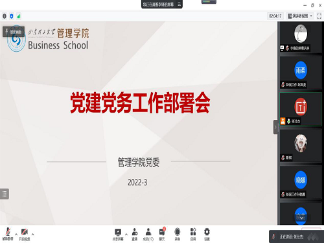Open screen-viewing menu in top banner
The width and height of the screenshot is (324, 243).
179,4
